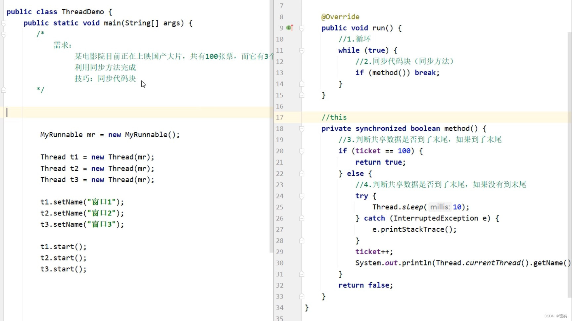
Task: Click the System.out.println line 30
Action: click(463, 263)
